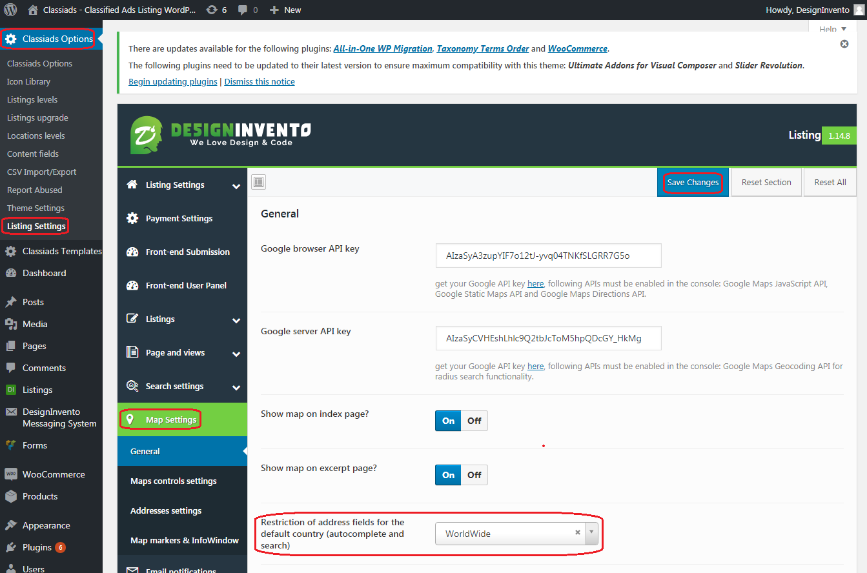Image resolution: width=867 pixels, height=573 pixels.
Task: Click the Plugins plug icon
Action: point(11,547)
